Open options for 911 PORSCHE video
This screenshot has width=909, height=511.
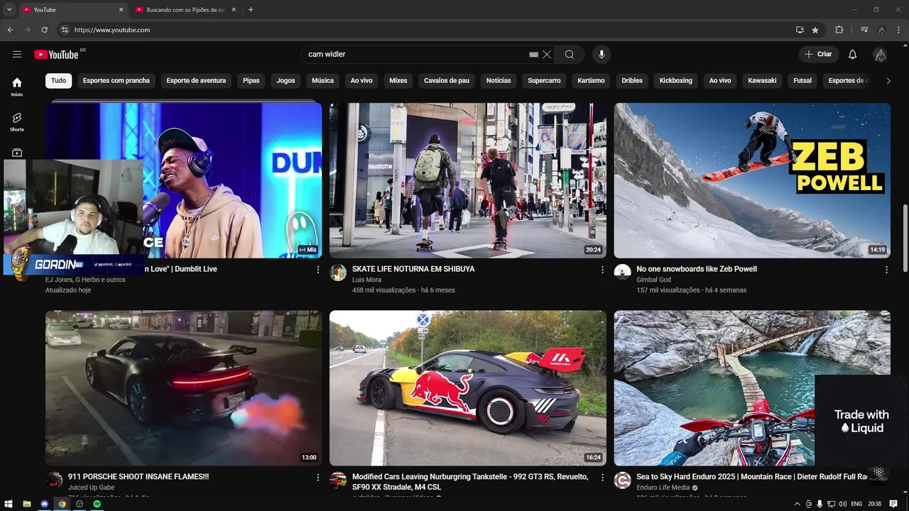point(318,478)
